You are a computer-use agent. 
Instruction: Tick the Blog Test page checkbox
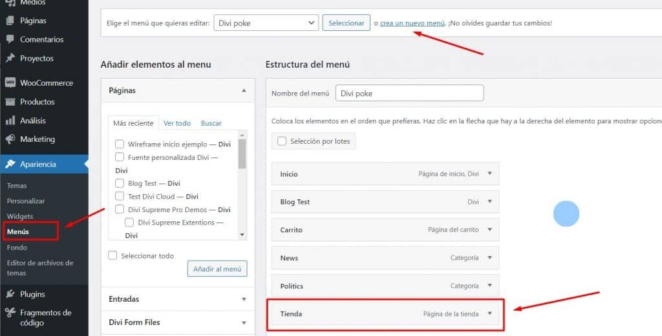[120, 183]
